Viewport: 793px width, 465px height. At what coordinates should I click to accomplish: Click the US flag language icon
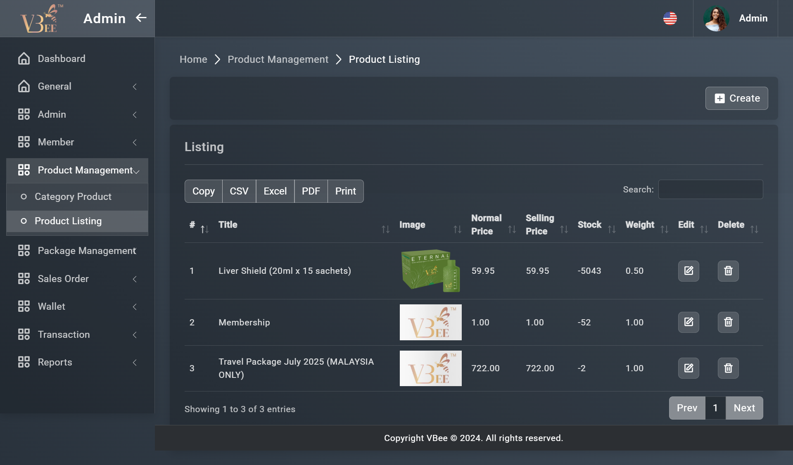point(670,18)
